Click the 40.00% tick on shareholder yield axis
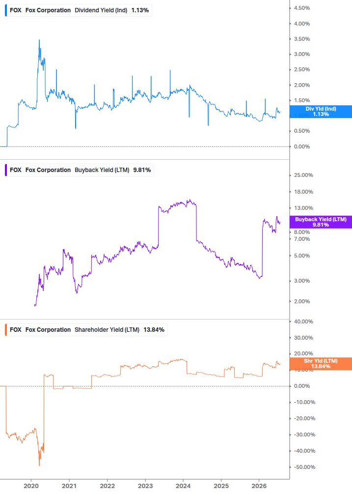This screenshot has width=352, height=494. pos(303,321)
